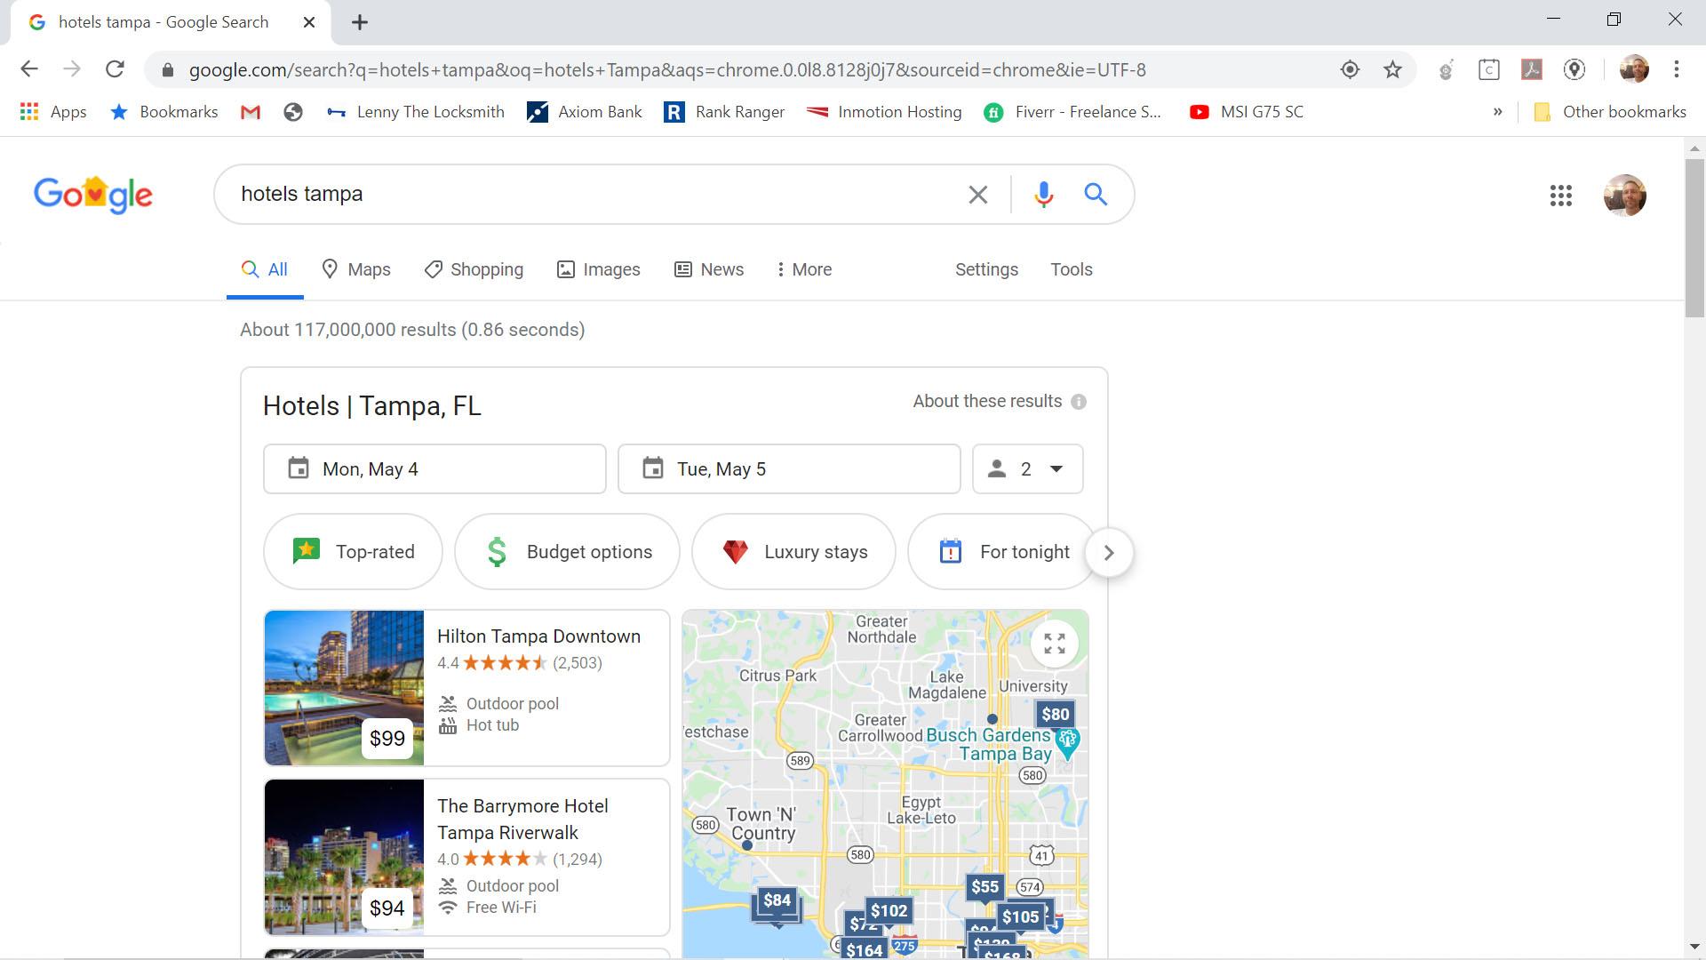Click the browser forward arrow
Screen dimensions: 1706x960
click(x=72, y=69)
